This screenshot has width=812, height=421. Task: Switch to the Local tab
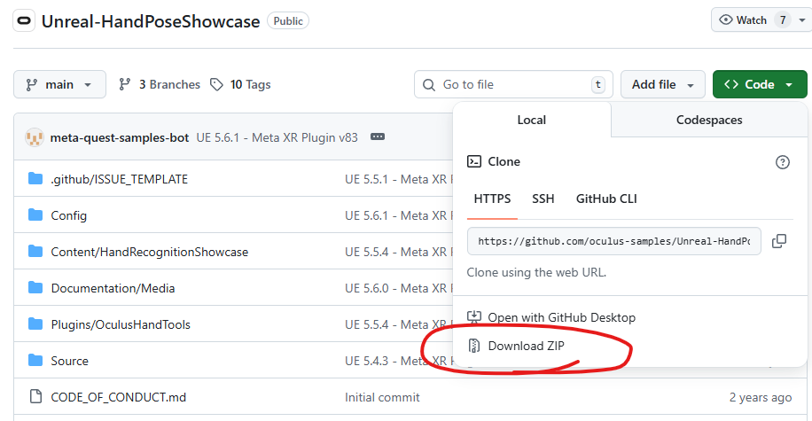pyautogui.click(x=532, y=121)
